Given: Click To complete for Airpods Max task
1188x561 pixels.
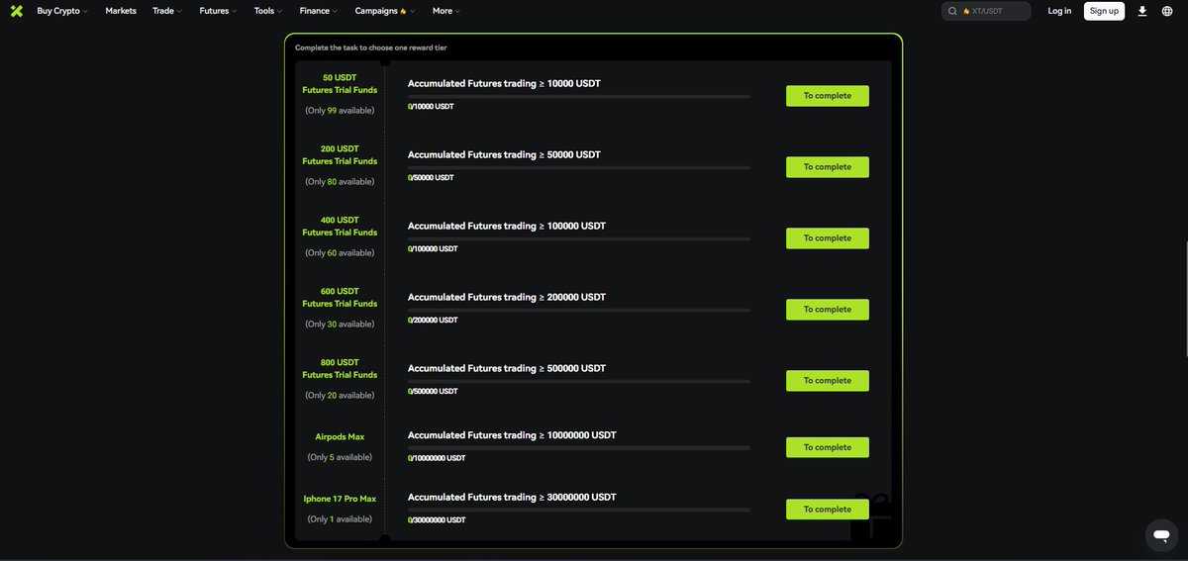Looking at the screenshot, I should pos(828,447).
